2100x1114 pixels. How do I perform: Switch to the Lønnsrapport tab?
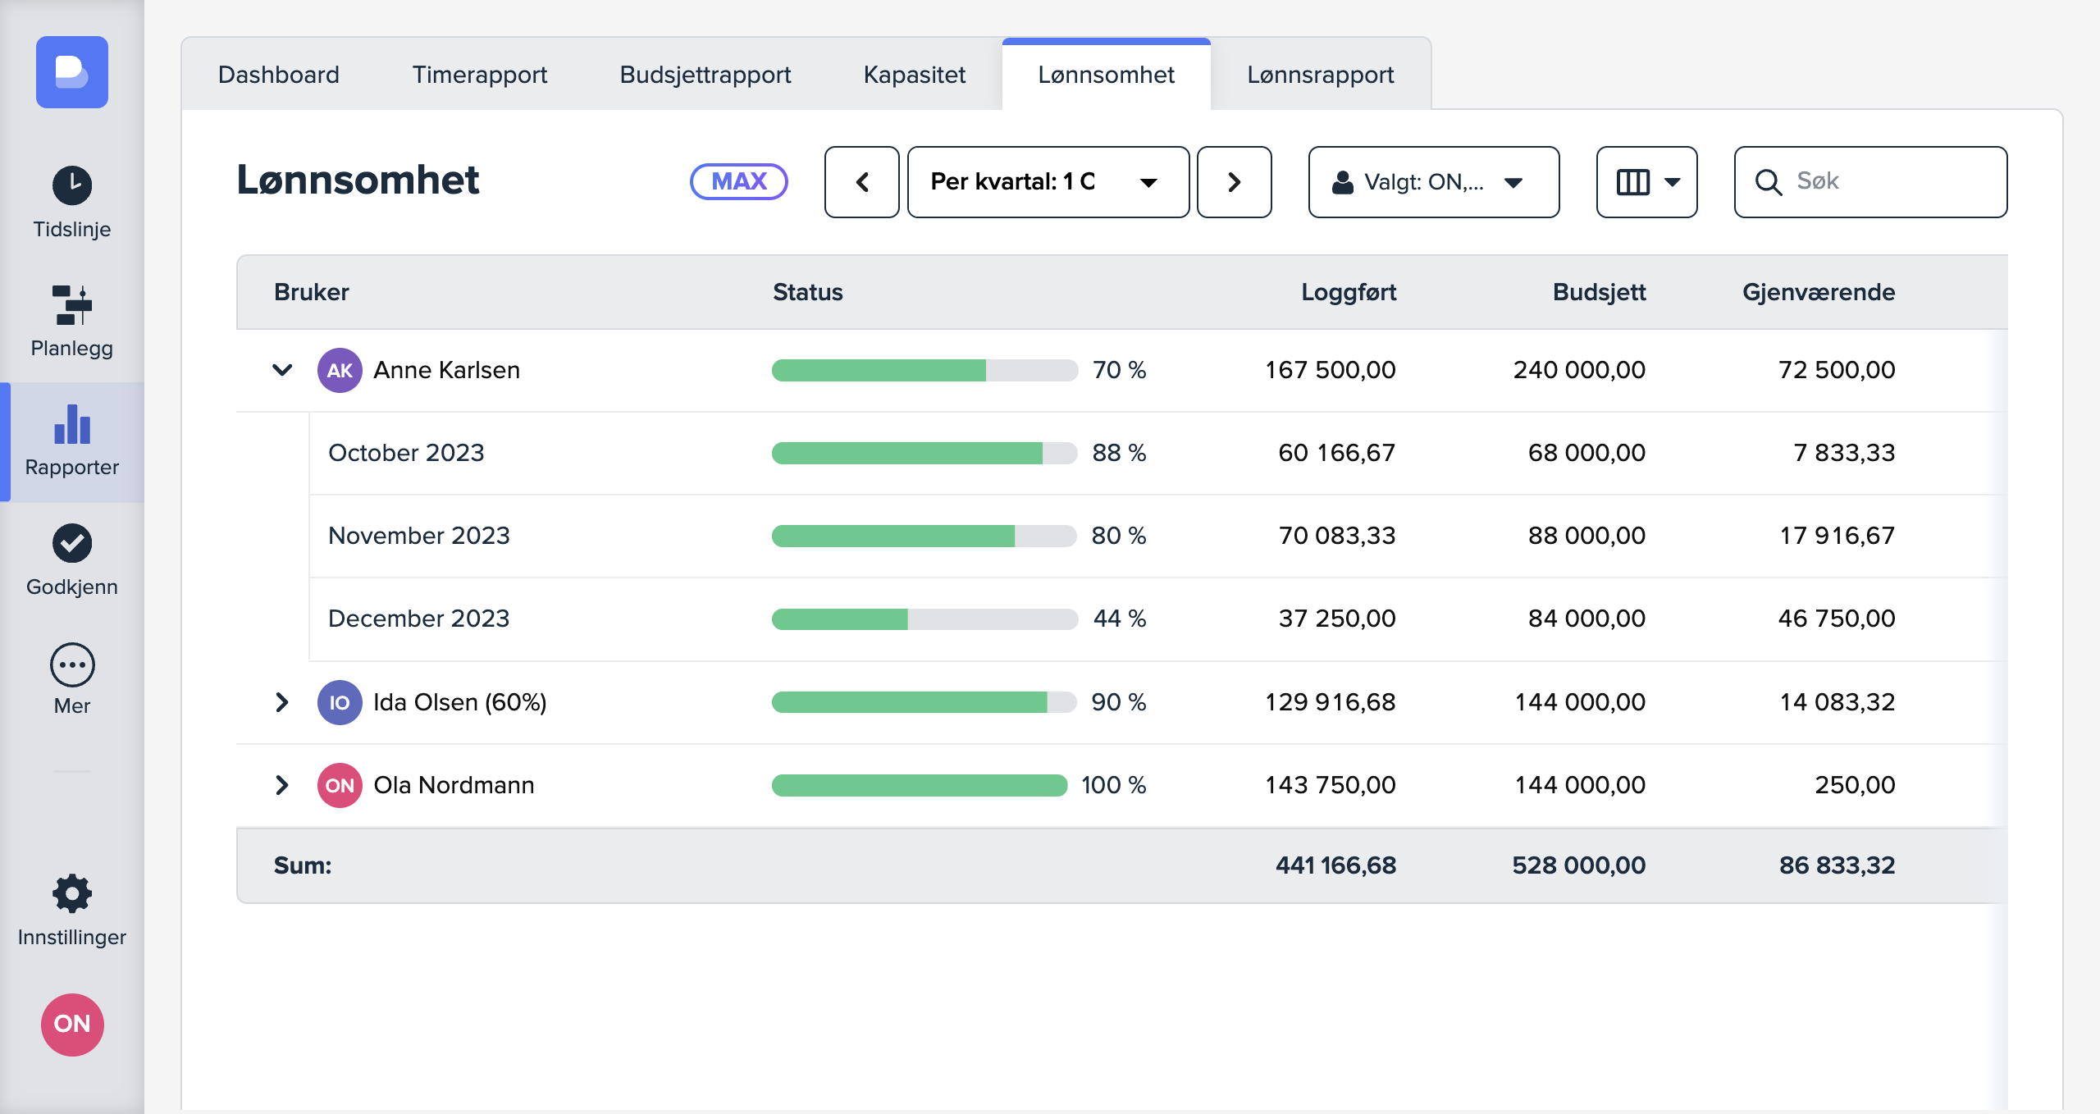point(1321,75)
